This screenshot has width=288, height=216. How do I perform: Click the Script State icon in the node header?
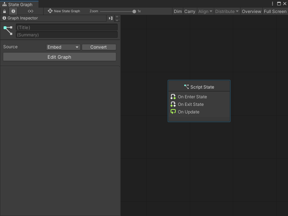tap(186, 86)
